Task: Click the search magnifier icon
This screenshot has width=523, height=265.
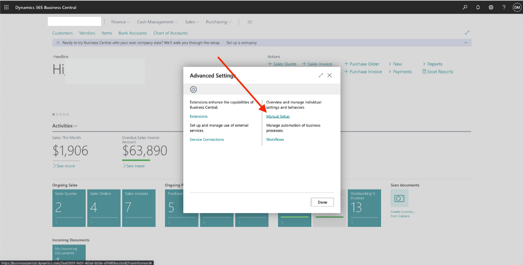Action: (x=465, y=7)
